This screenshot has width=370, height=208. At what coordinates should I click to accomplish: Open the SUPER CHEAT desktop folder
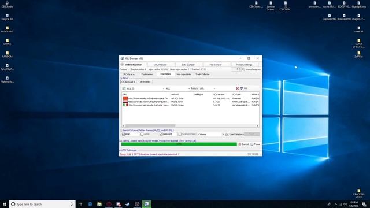[358, 44]
